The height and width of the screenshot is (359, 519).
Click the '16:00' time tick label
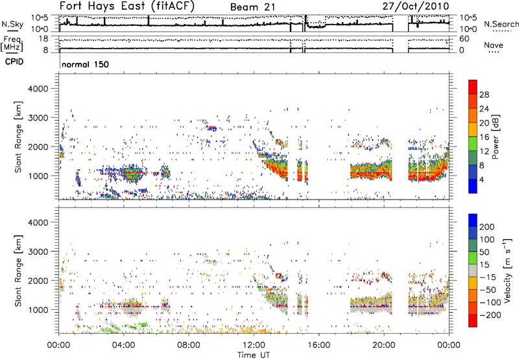[x=319, y=345]
